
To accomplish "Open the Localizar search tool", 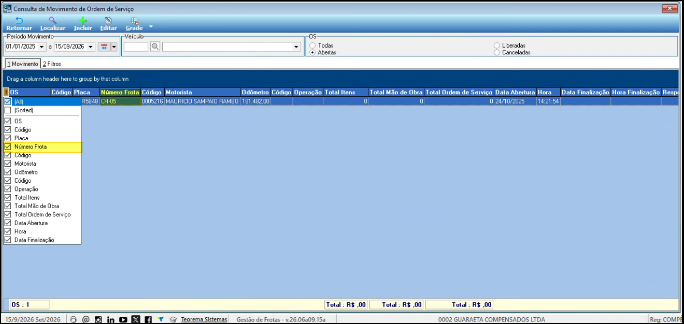I will [53, 24].
